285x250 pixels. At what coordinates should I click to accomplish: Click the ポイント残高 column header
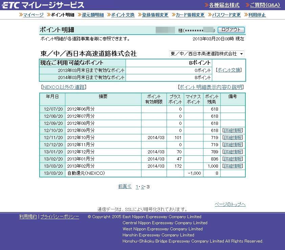pyautogui.click(x=212, y=99)
